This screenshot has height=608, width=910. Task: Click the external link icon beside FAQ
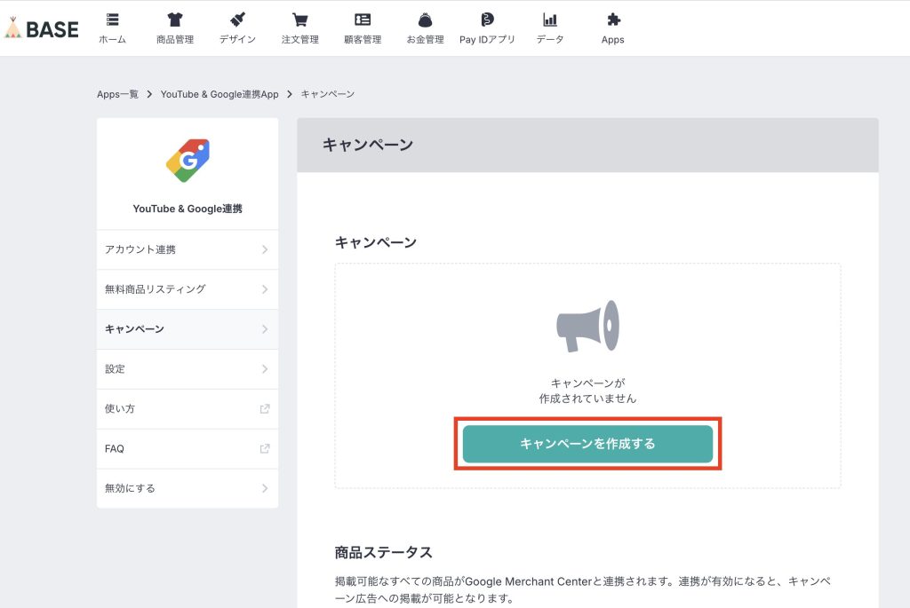coord(265,448)
